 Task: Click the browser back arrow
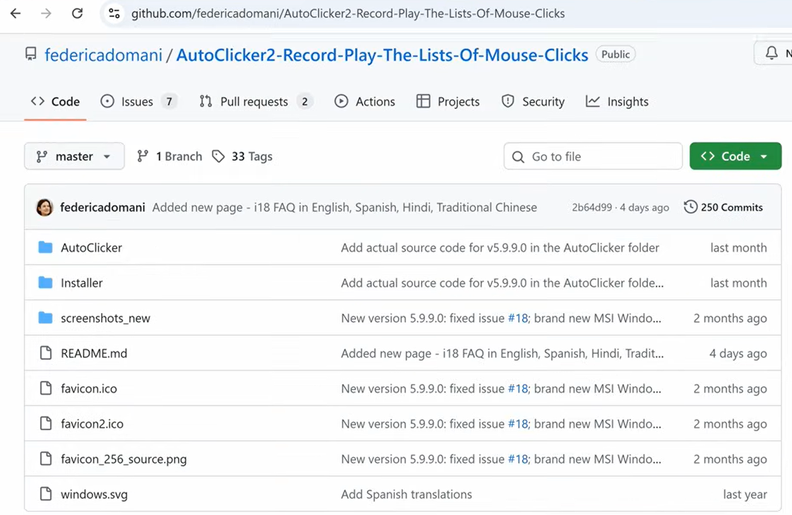point(15,13)
